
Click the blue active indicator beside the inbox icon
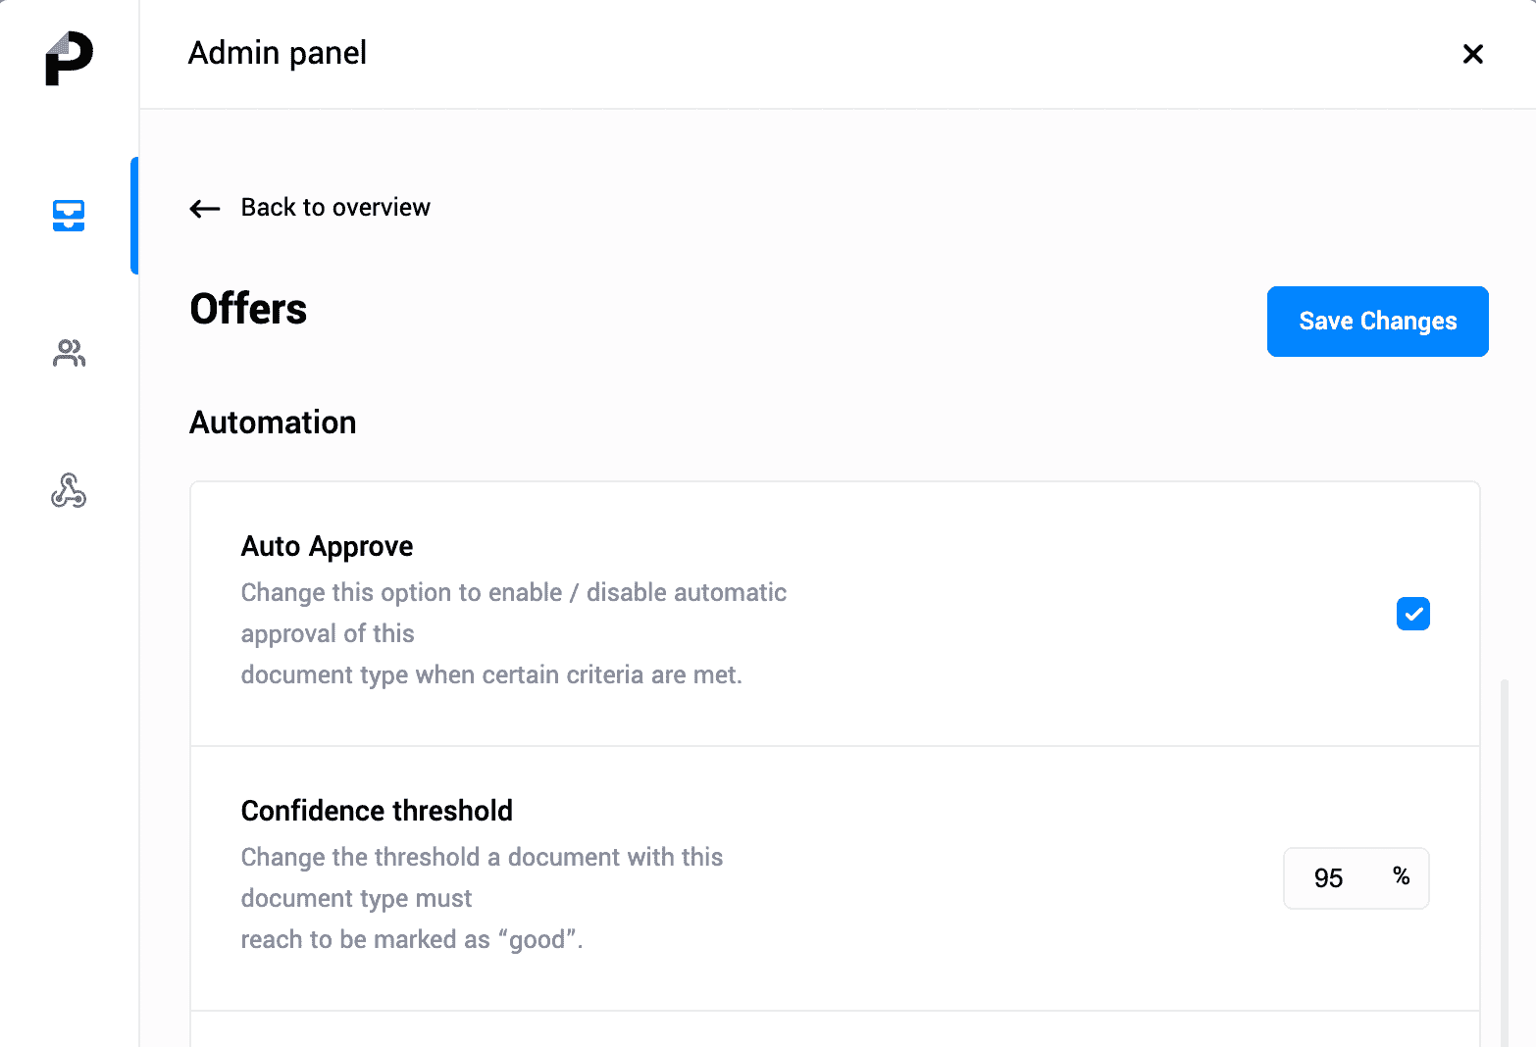[134, 216]
